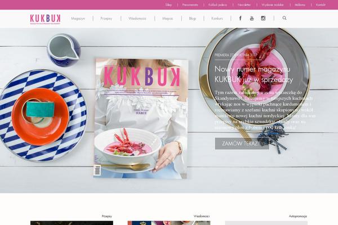The image size is (338, 225).
Task: Click the Wiadomości section heading below the banner
Action: click(202, 216)
